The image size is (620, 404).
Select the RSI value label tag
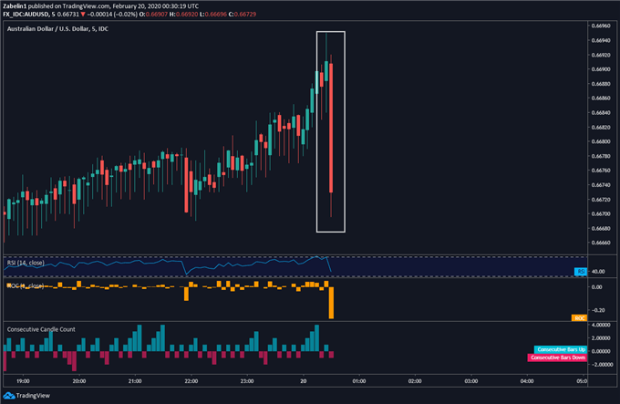(581, 271)
